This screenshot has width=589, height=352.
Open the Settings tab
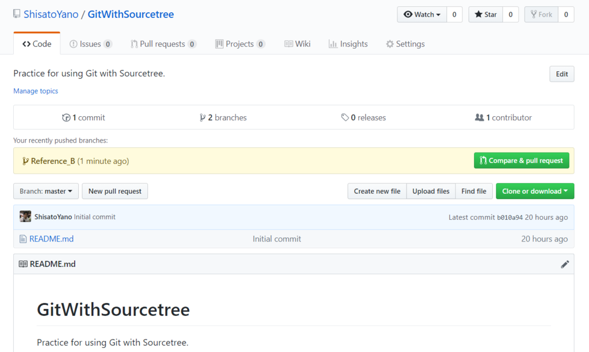coord(406,44)
